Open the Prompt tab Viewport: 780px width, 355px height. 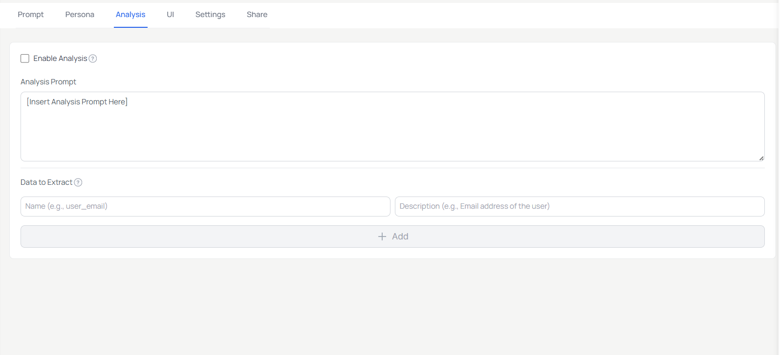point(31,15)
